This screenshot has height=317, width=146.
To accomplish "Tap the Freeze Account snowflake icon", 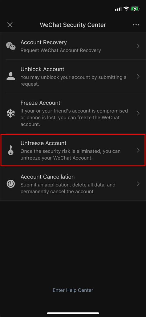I will [11, 113].
